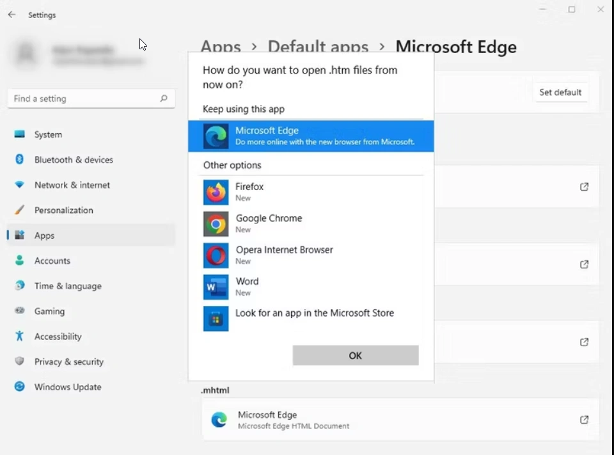Click the Network wifi icon
Viewport: 614px width, 455px height.
[19, 184]
